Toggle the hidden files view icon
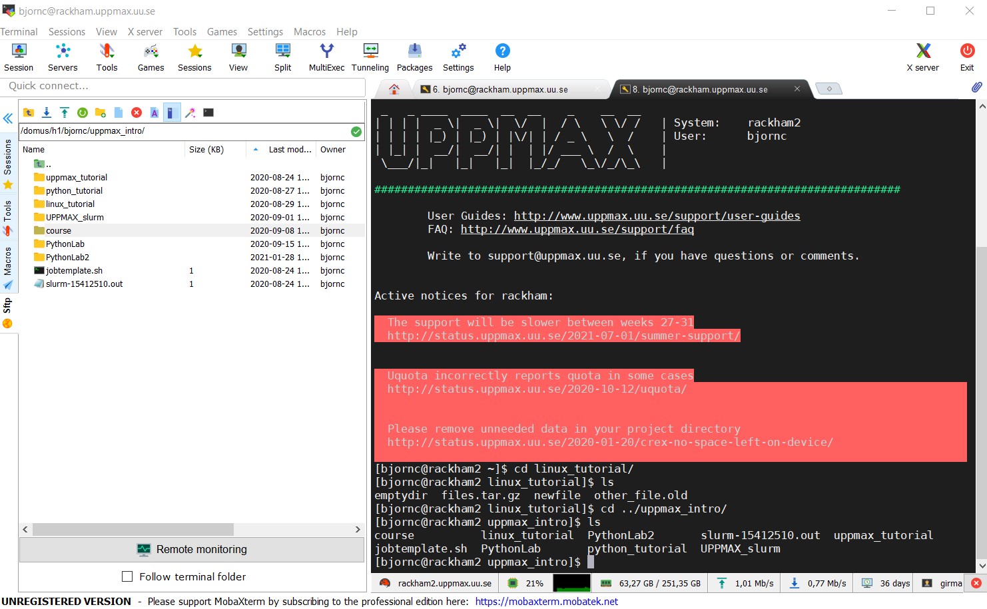Image resolution: width=987 pixels, height=609 pixels. click(x=171, y=112)
